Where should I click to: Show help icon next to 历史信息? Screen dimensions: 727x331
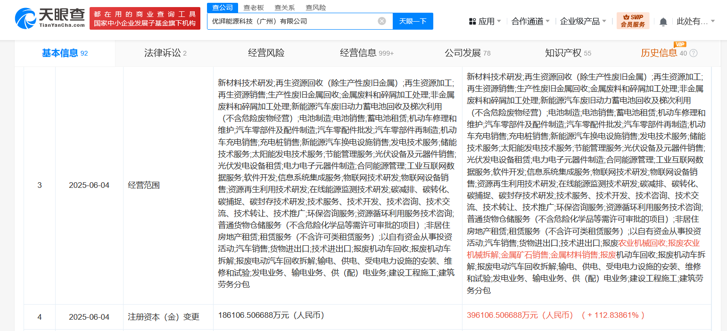(x=694, y=53)
